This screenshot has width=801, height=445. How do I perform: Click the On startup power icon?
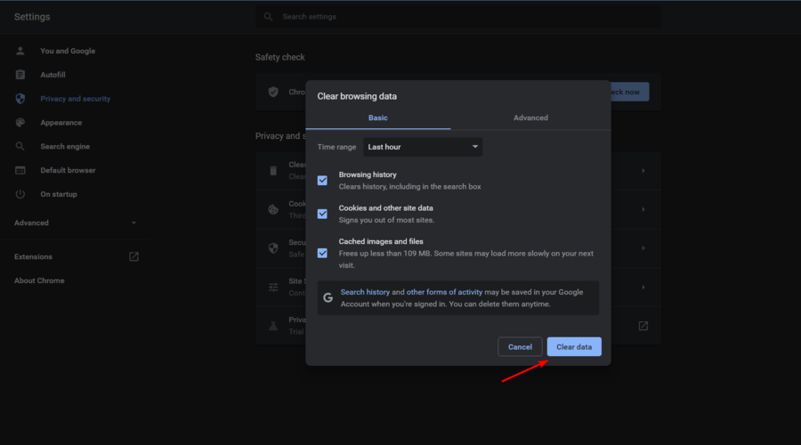[20, 195]
